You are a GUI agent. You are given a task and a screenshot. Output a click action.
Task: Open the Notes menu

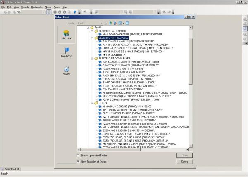click(48, 7)
